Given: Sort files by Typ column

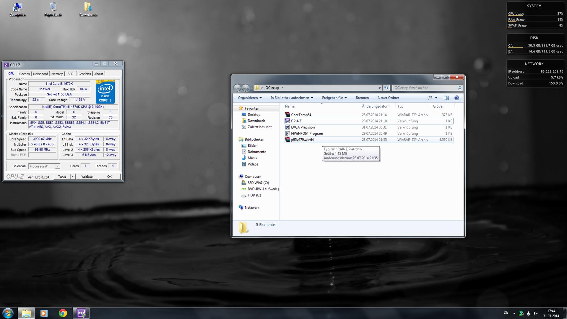Looking at the screenshot, I should tap(413, 106).
